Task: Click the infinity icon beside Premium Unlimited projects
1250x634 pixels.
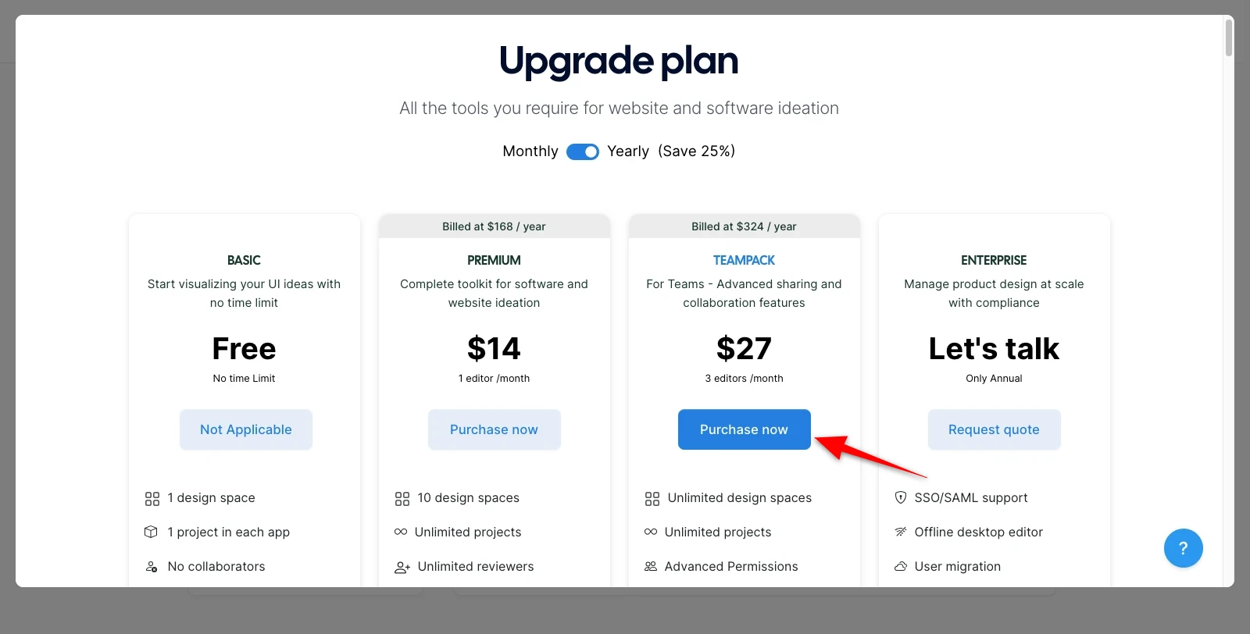Action: pos(401,532)
